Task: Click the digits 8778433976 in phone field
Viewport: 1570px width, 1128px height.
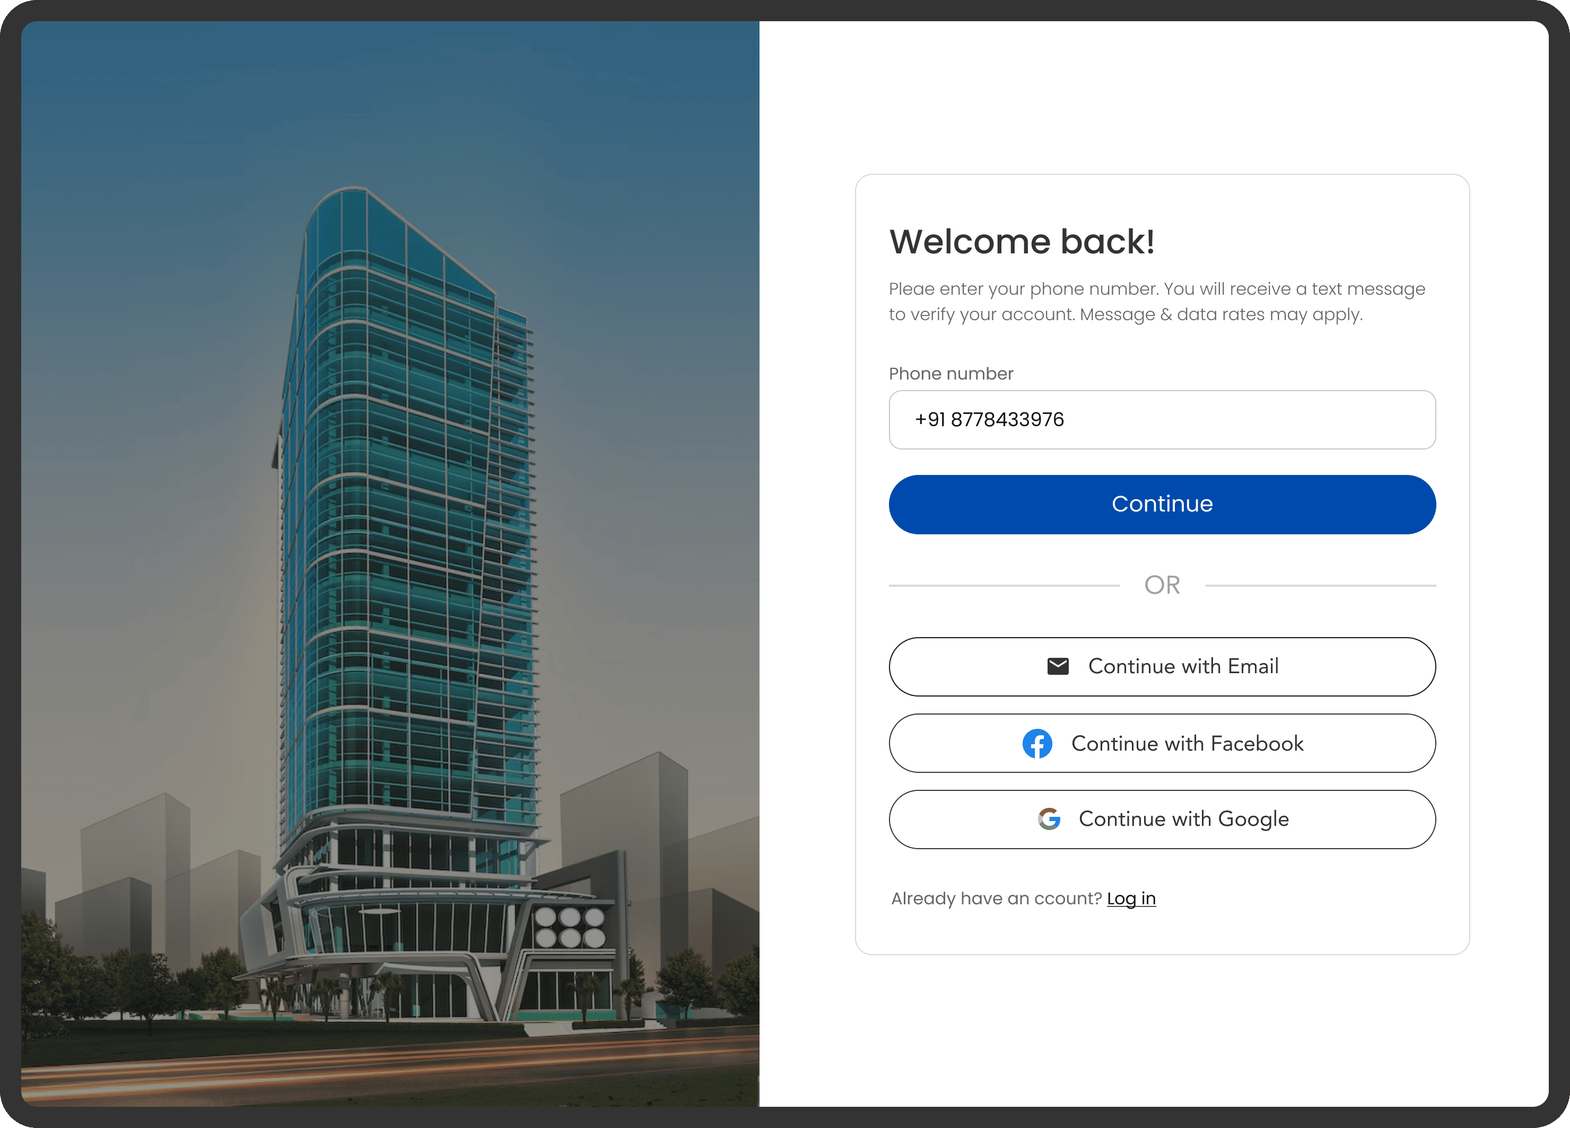Action: coord(1007,420)
